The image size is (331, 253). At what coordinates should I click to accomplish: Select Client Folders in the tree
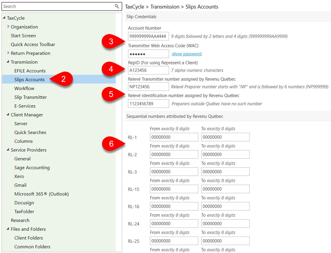click(28, 238)
